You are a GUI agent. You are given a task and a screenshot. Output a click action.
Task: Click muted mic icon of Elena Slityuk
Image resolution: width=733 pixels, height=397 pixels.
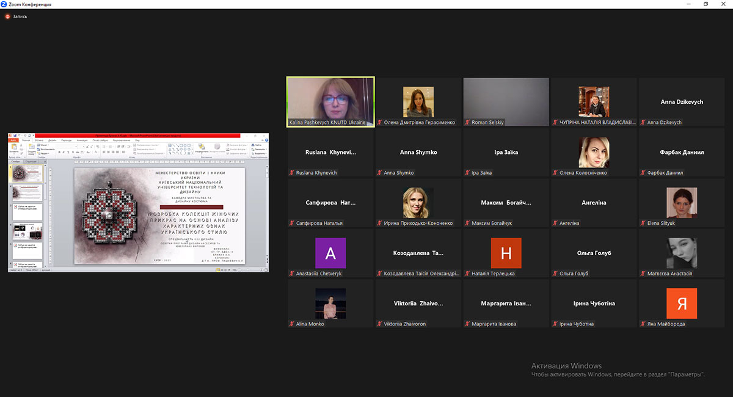click(643, 223)
